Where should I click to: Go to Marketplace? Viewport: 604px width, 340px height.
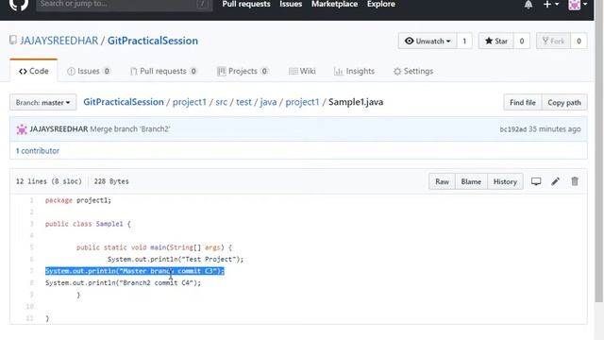pos(334,4)
